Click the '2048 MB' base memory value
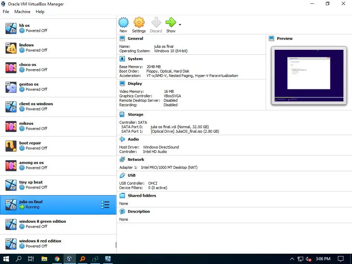The height and width of the screenshot is (264, 352). (x=154, y=67)
